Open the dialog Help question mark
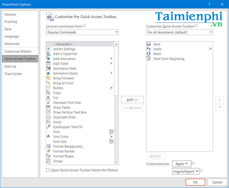This screenshot has width=229, height=188. click(x=210, y=4)
